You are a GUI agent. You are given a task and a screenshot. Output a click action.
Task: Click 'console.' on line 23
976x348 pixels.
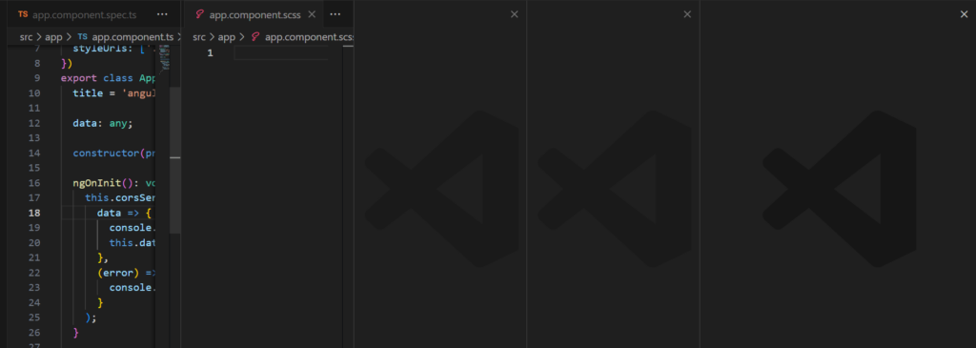(132, 288)
